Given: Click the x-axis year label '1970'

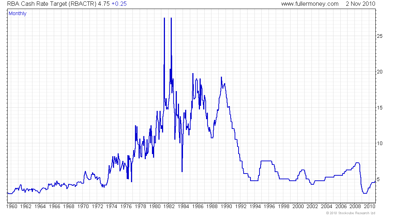Looking at the screenshot, I should point(83,206).
